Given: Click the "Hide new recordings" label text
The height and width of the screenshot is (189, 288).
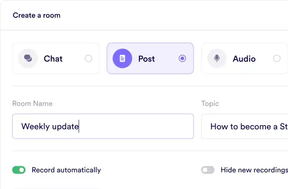Looking at the screenshot, I should pos(254,170).
